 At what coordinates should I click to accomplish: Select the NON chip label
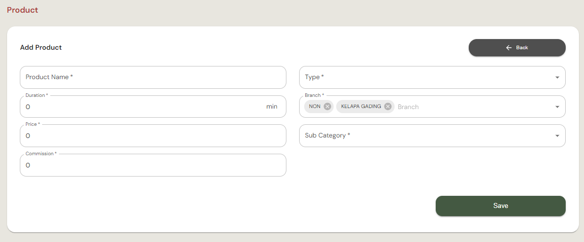(314, 107)
